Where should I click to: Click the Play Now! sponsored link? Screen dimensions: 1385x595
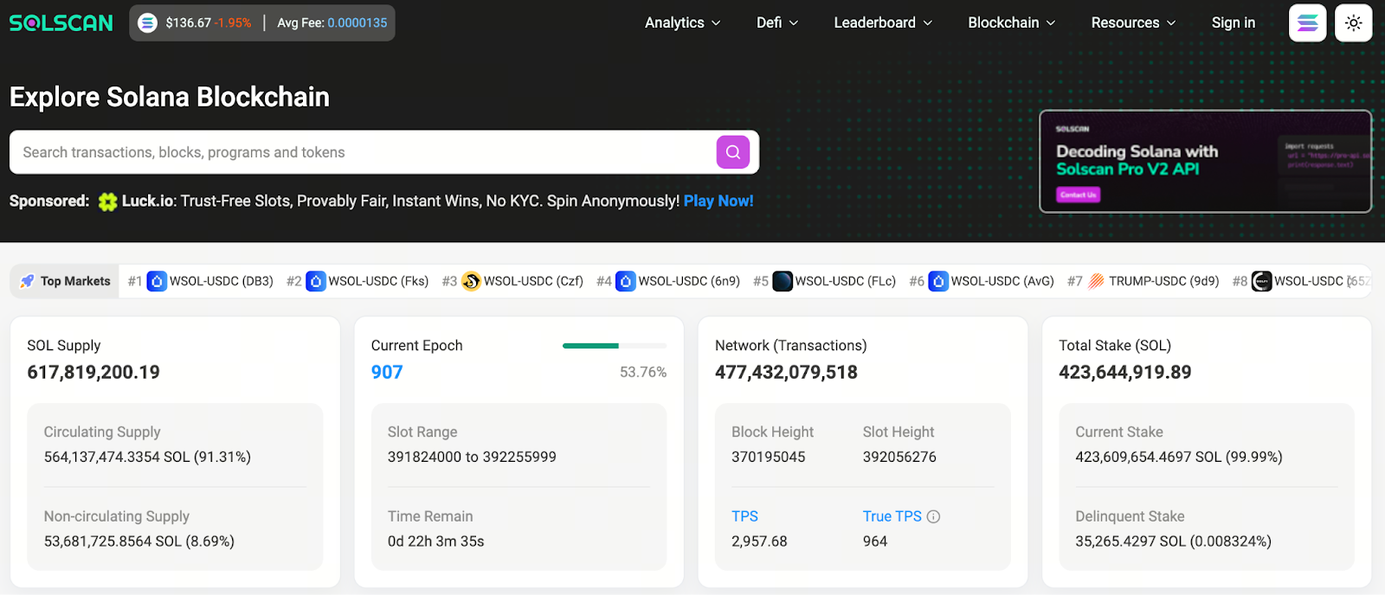tap(718, 201)
